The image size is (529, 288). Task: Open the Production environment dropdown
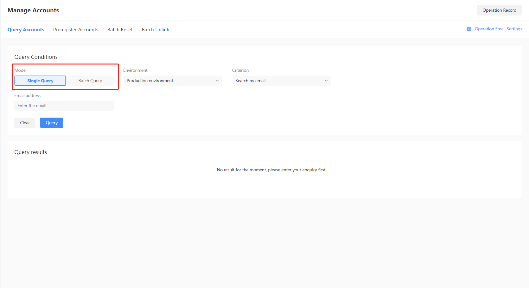173,81
